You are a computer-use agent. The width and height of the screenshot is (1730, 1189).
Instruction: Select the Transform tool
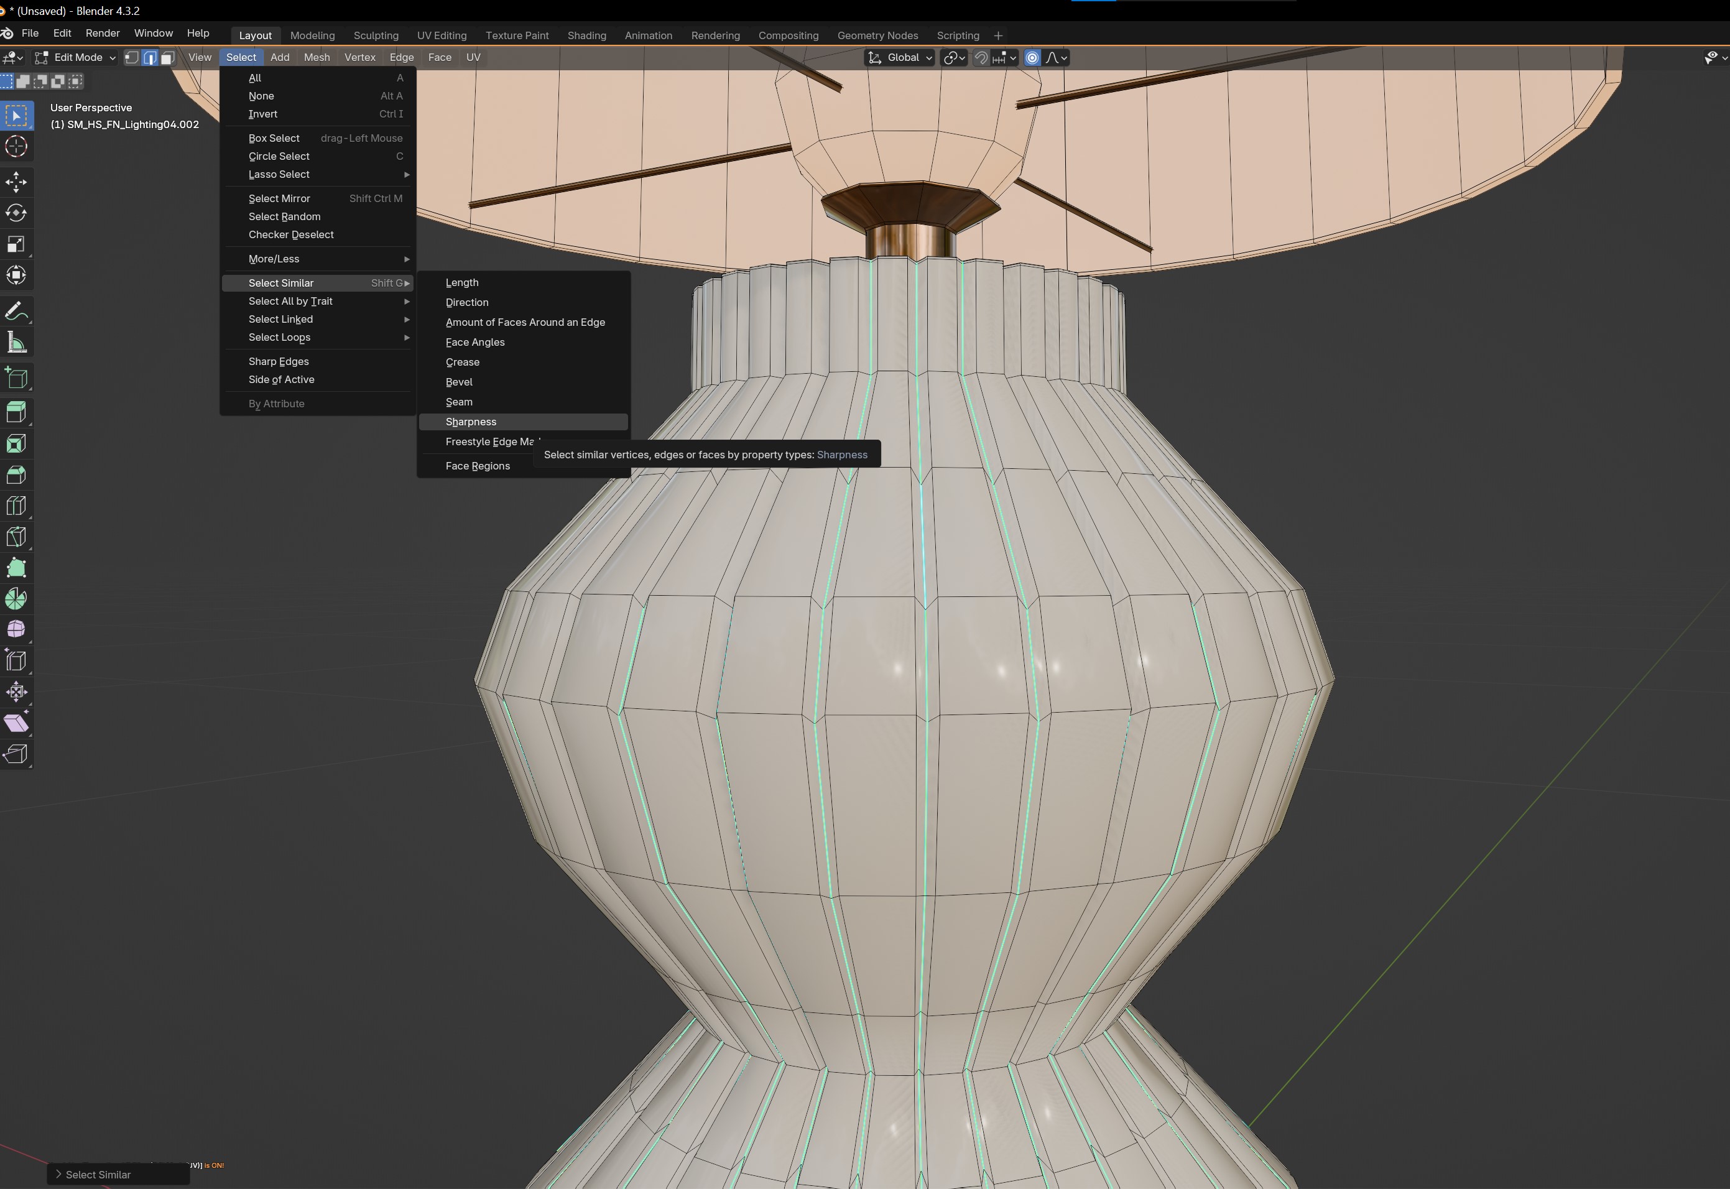tap(16, 275)
